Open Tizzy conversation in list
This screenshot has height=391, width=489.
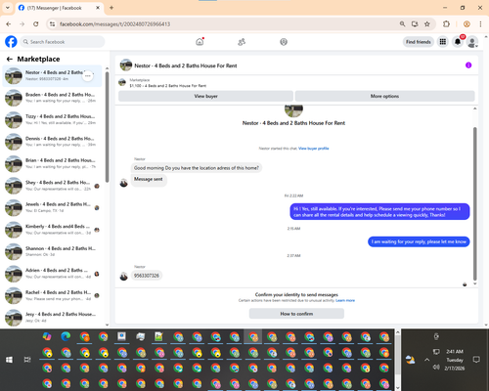pyautogui.click(x=52, y=119)
